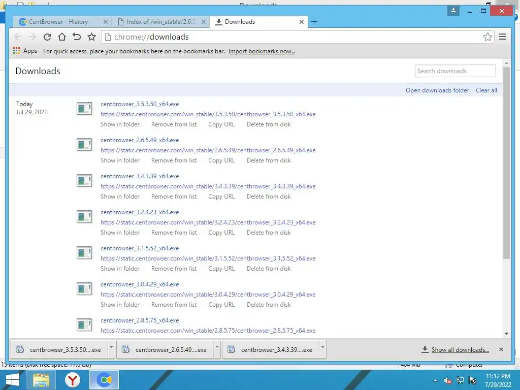This screenshot has width=520, height=390.
Task: Open the hamburger main menu
Action: (x=502, y=37)
